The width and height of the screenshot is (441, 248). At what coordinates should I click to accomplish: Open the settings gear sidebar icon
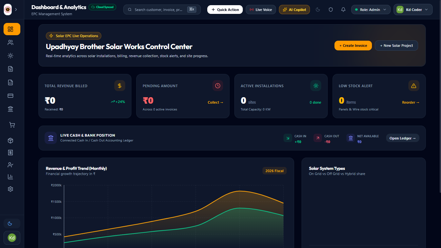(10, 189)
